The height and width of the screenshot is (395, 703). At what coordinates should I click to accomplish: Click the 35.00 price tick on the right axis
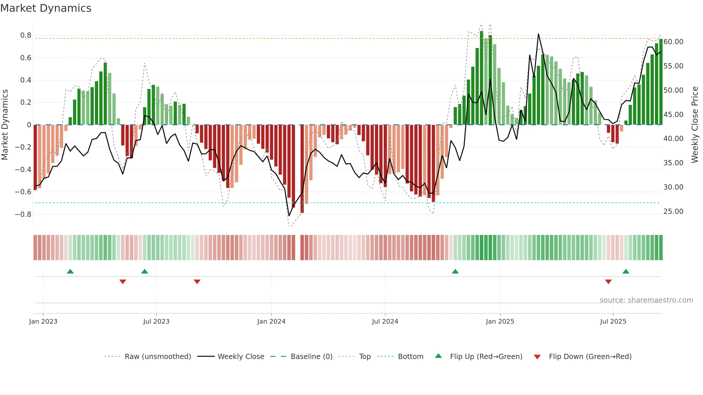pos(673,163)
